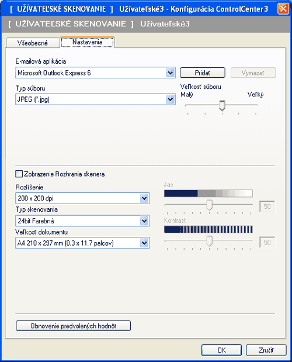This screenshot has height=362, width=292.
Task: Expand the Typ súboru dropdown arrow
Action: [x=171, y=99]
